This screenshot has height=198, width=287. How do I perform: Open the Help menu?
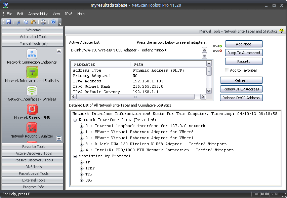tap(81, 14)
